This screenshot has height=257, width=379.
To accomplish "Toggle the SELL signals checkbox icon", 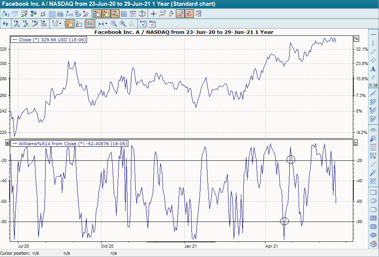I will [152, 24].
